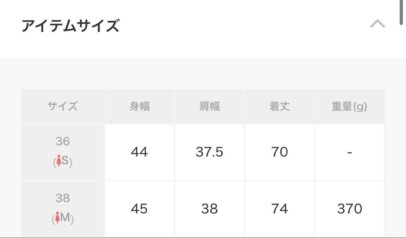Collapse the アイテムサイズ section chevron
This screenshot has width=406, height=238.
pos(377,24)
